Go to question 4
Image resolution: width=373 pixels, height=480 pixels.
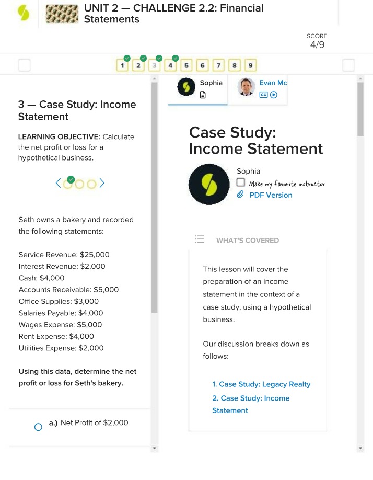170,65
